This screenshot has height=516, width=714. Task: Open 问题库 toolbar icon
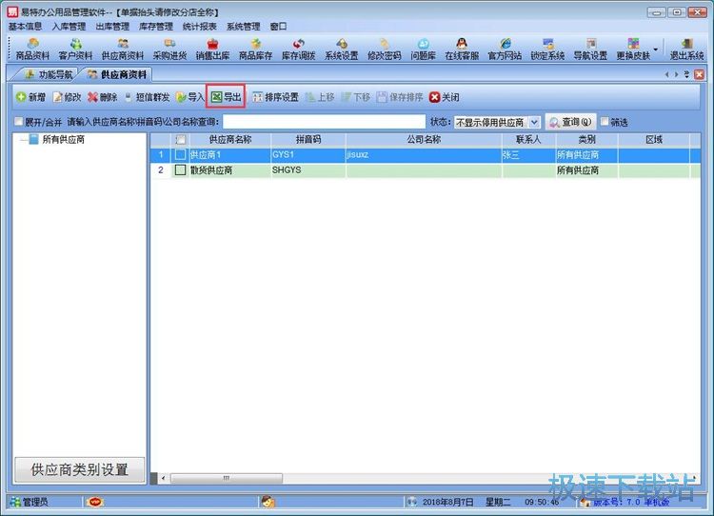point(423,50)
